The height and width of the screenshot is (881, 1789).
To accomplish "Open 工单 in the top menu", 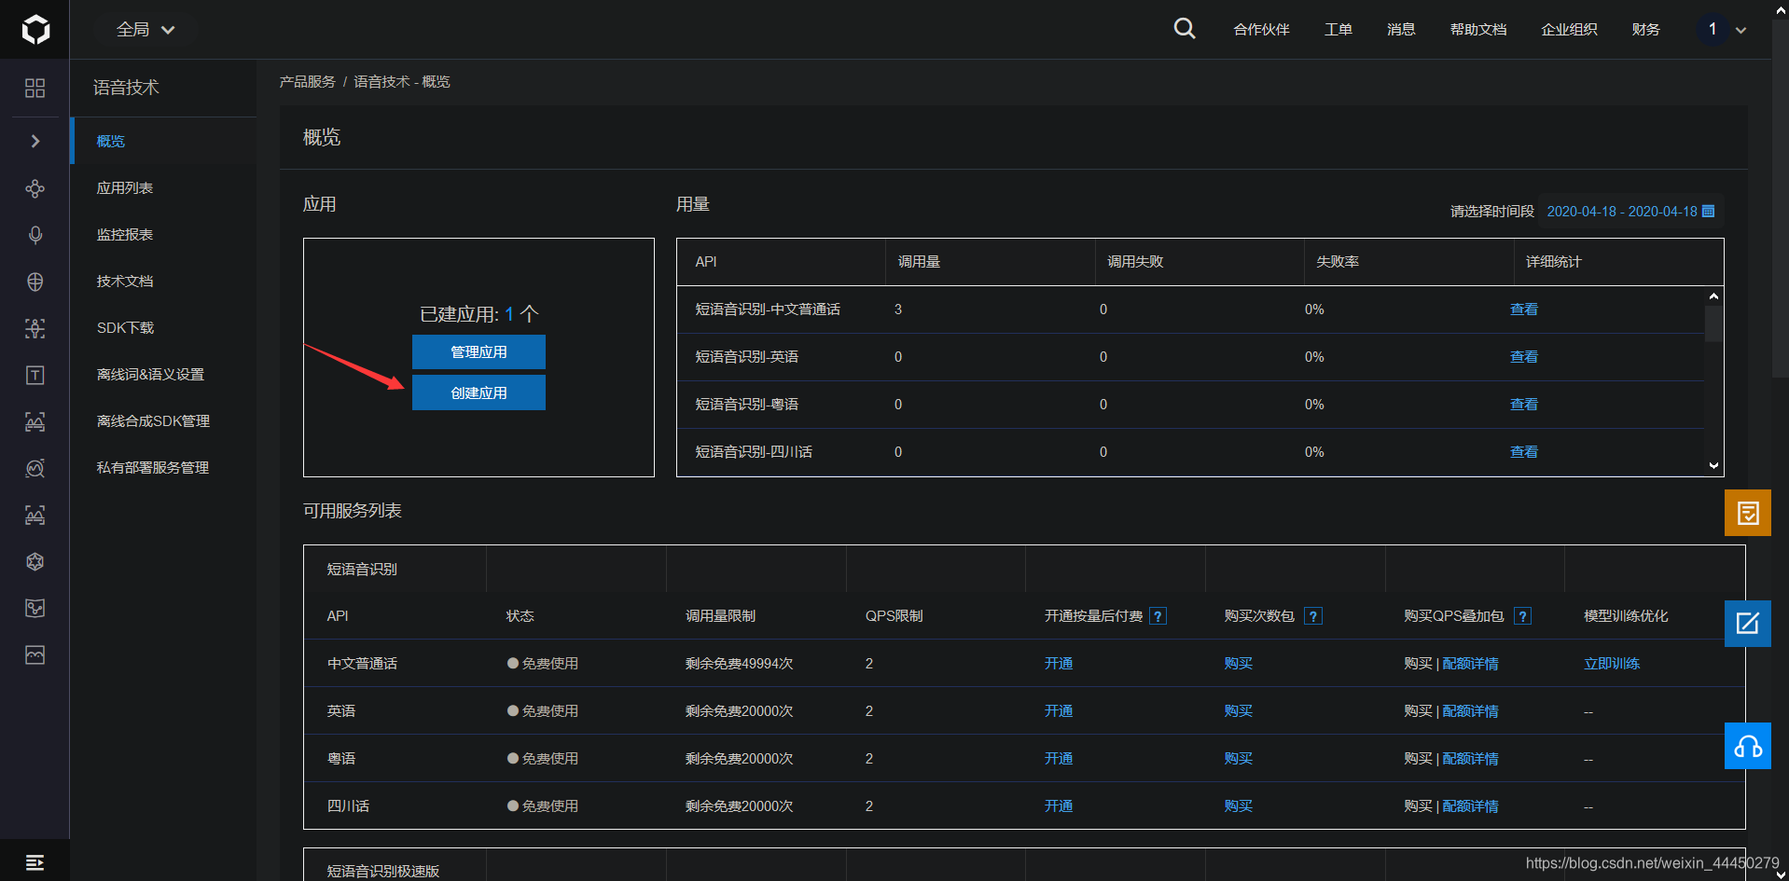I will pos(1338,29).
